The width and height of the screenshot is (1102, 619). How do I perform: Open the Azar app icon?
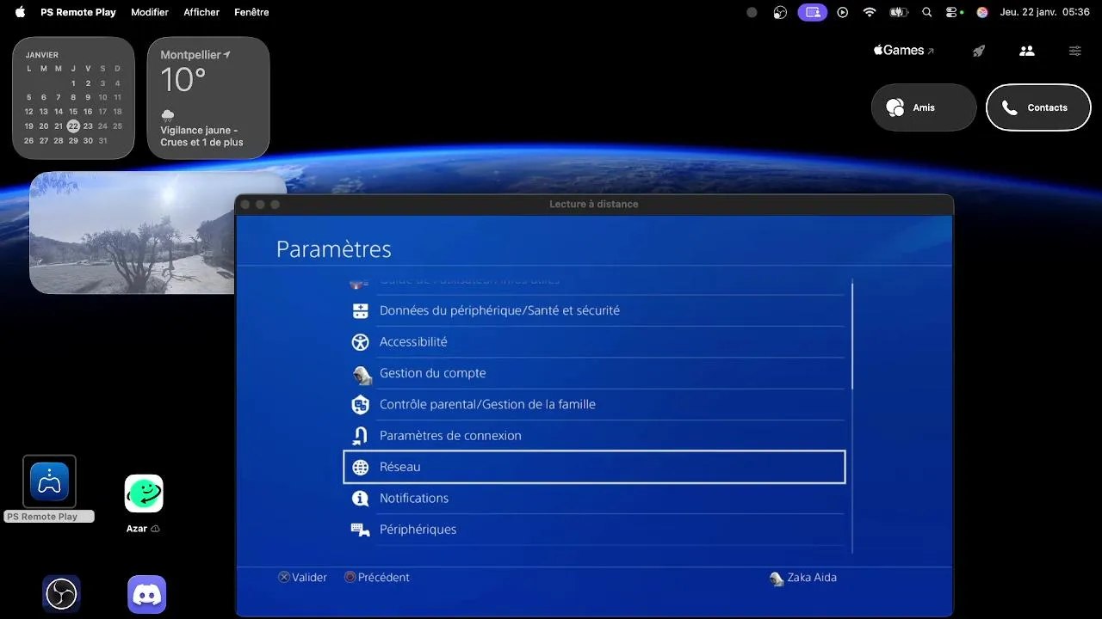tap(144, 493)
